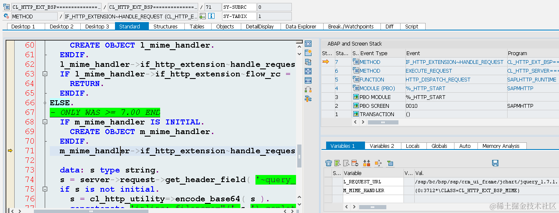Open the blue information icon in header

(212, 16)
